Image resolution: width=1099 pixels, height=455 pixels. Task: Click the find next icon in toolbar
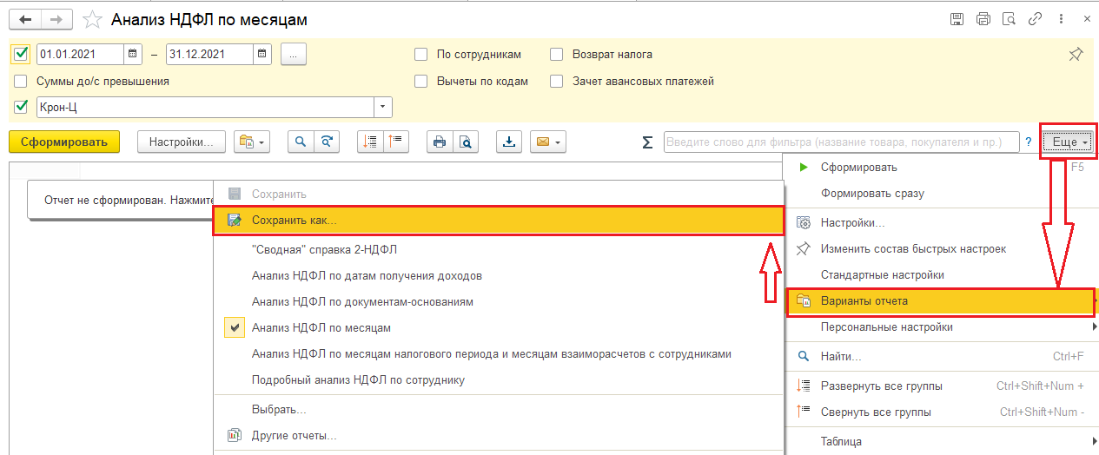326,142
